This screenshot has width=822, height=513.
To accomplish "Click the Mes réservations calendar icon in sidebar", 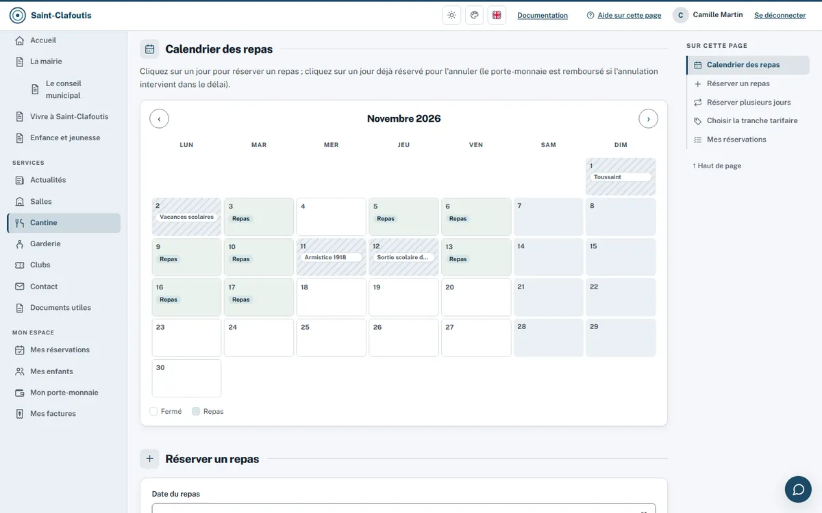I will click(20, 350).
